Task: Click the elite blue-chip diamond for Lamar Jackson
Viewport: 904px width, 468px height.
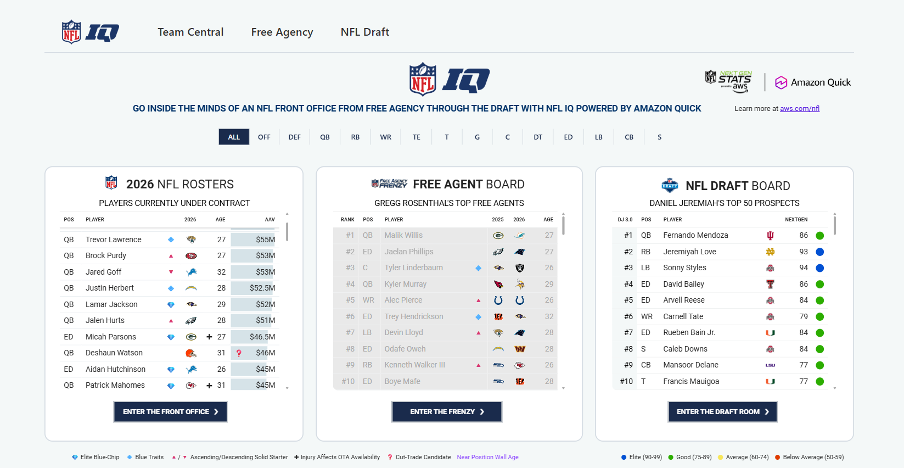Action: click(171, 305)
